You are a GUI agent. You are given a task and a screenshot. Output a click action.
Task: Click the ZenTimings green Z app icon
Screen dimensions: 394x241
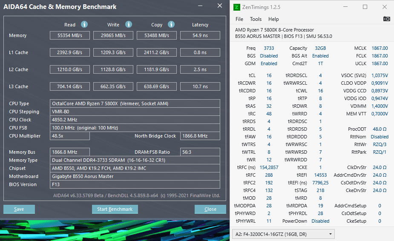(236, 7)
